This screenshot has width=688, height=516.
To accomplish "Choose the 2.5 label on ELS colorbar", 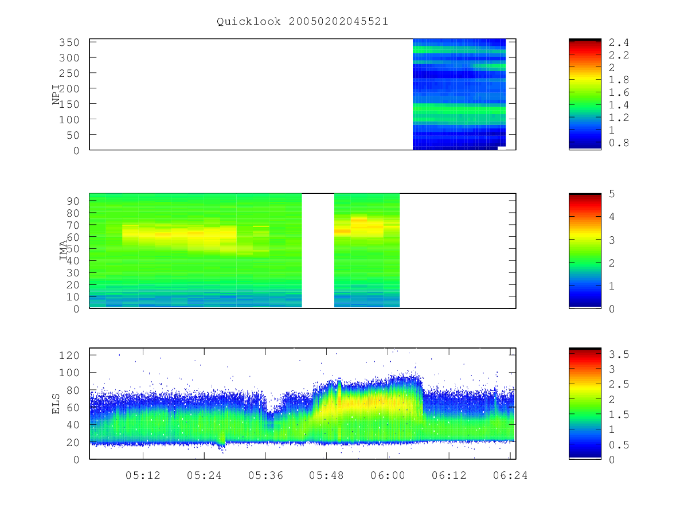I will 619,384.
